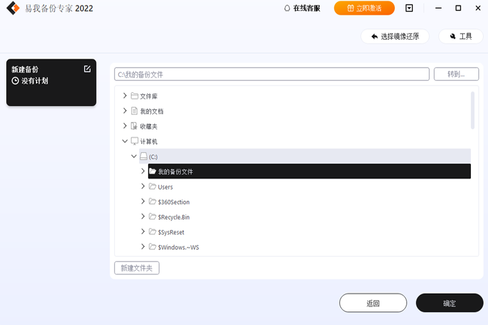Screen dimensions: 488x325
Task: Click the 易我备份专家 app logo
Action: tap(13, 9)
